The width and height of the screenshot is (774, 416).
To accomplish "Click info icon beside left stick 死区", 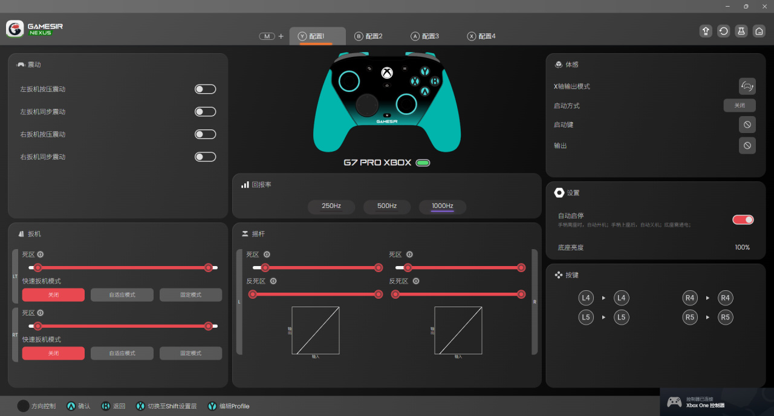I will [267, 255].
